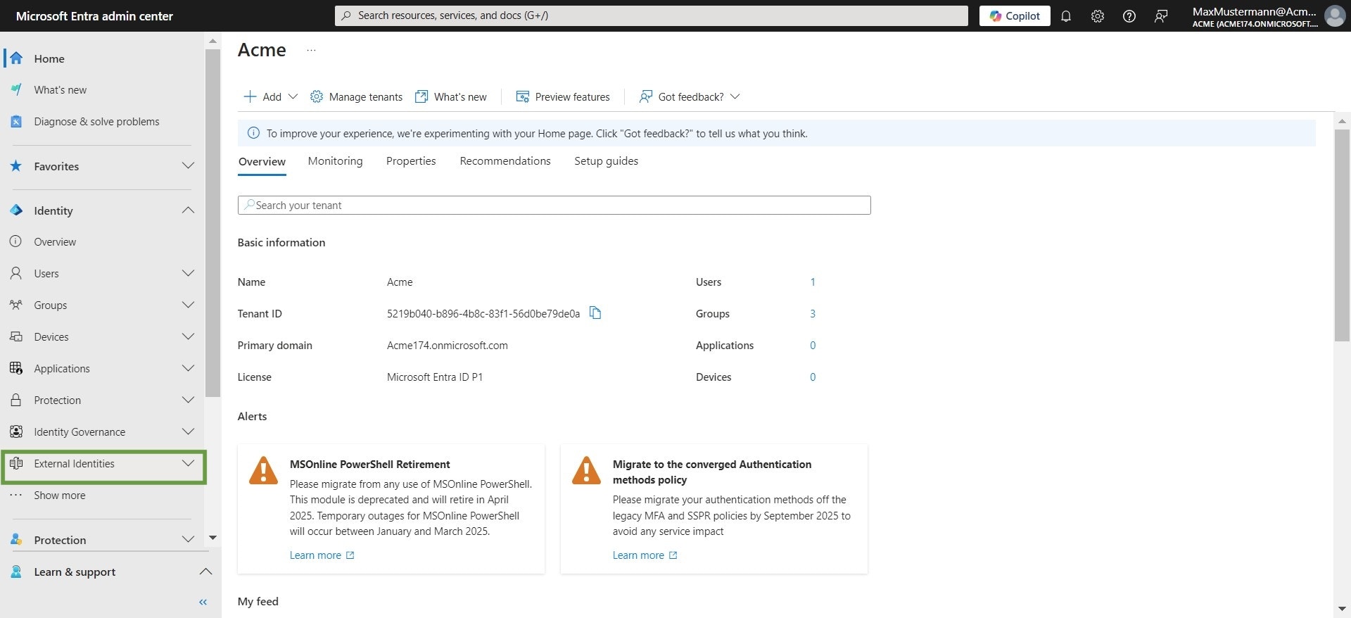Click the Home icon in sidebar
The width and height of the screenshot is (1351, 618).
click(16, 58)
